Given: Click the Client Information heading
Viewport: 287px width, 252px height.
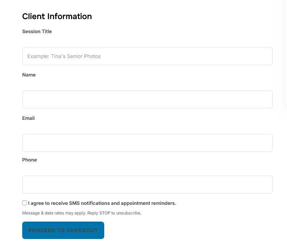Looking at the screenshot, I should (x=57, y=16).
